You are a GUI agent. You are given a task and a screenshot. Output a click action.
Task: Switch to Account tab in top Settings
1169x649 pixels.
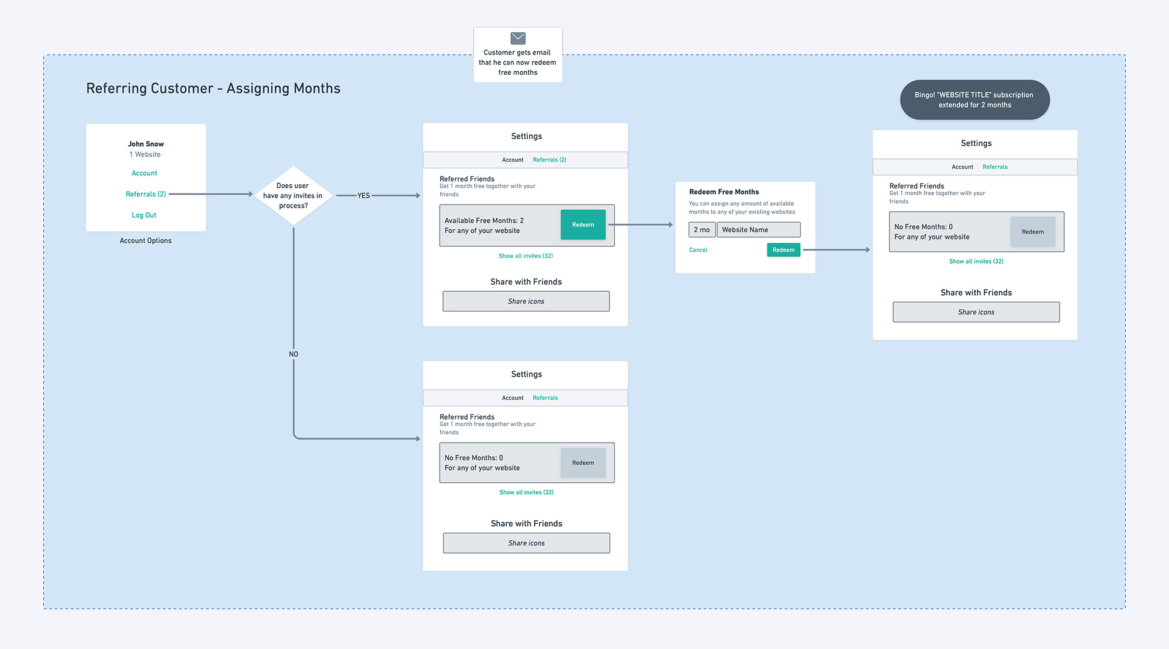(513, 160)
